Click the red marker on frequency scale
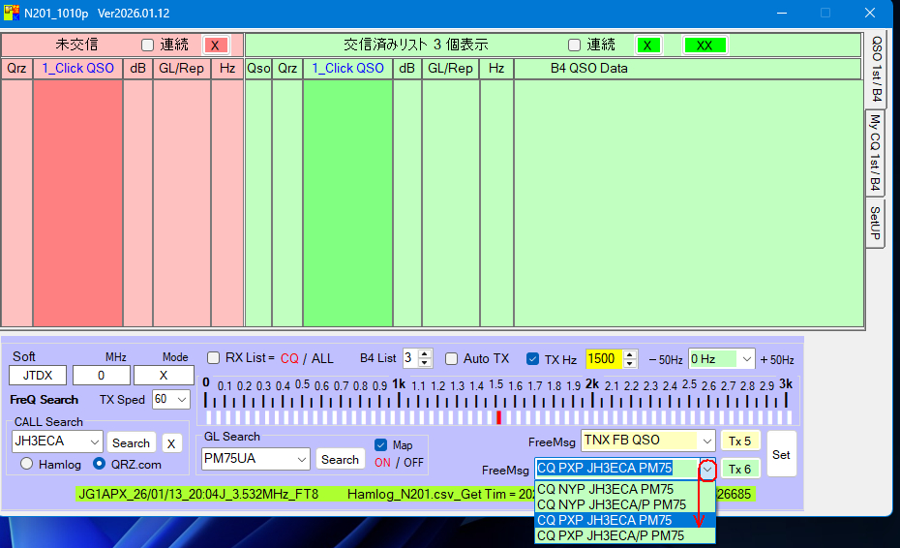This screenshot has width=900, height=548. pyautogui.click(x=498, y=417)
